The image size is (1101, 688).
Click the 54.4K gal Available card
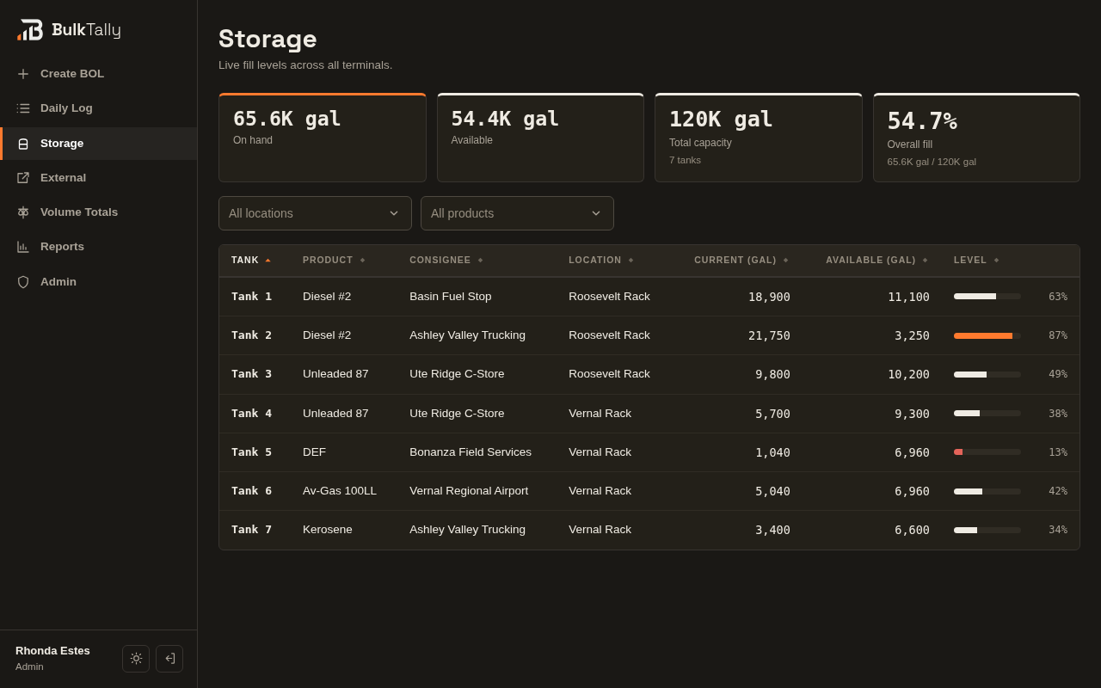pos(540,138)
